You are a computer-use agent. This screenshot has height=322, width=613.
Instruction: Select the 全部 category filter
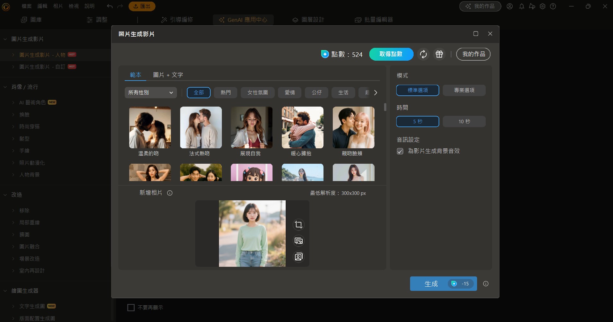coord(199,92)
